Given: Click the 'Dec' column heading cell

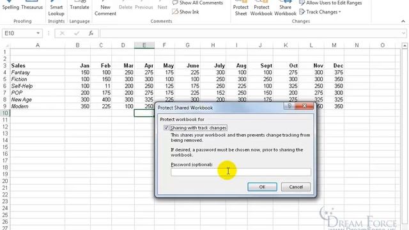Looking at the screenshot, I should [334, 65].
